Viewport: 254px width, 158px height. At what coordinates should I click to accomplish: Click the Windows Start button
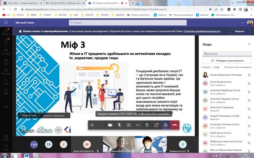(x=5, y=156)
